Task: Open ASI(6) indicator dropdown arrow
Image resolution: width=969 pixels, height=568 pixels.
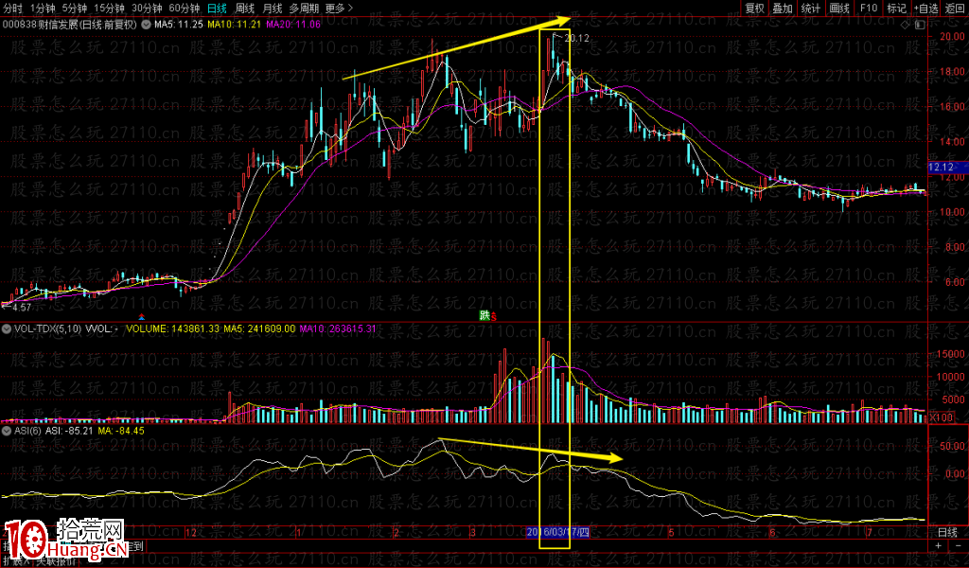Action: coord(7,430)
